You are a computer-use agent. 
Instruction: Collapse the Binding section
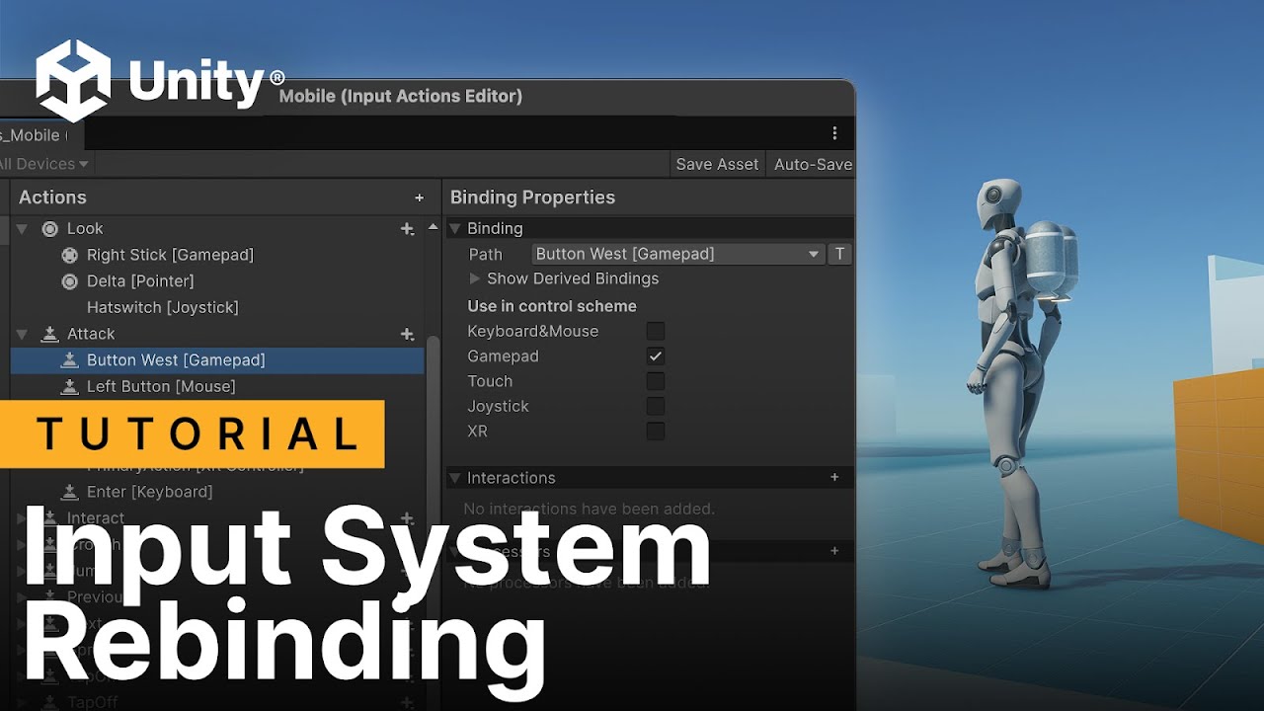click(455, 228)
